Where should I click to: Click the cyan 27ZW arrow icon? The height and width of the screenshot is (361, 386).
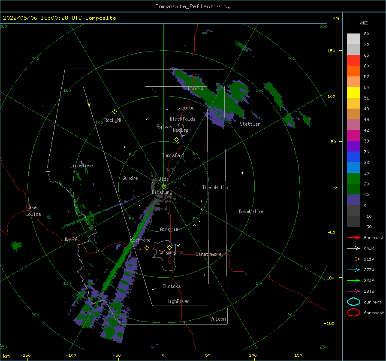point(353,270)
